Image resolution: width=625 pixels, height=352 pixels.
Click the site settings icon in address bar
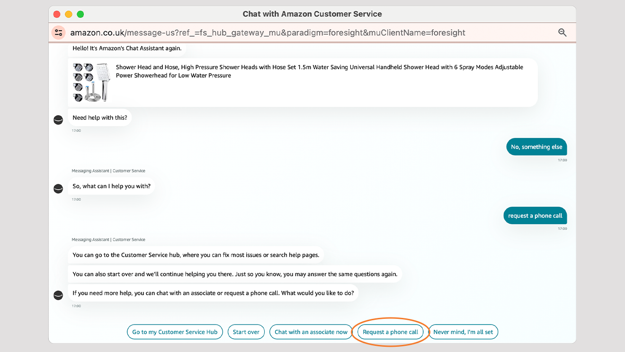pos(59,33)
